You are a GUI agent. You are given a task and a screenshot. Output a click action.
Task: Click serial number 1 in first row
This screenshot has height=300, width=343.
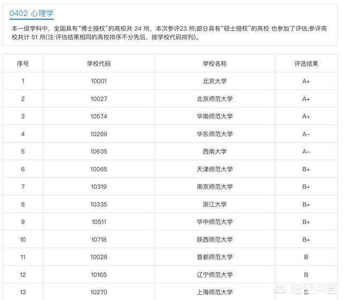(23, 81)
